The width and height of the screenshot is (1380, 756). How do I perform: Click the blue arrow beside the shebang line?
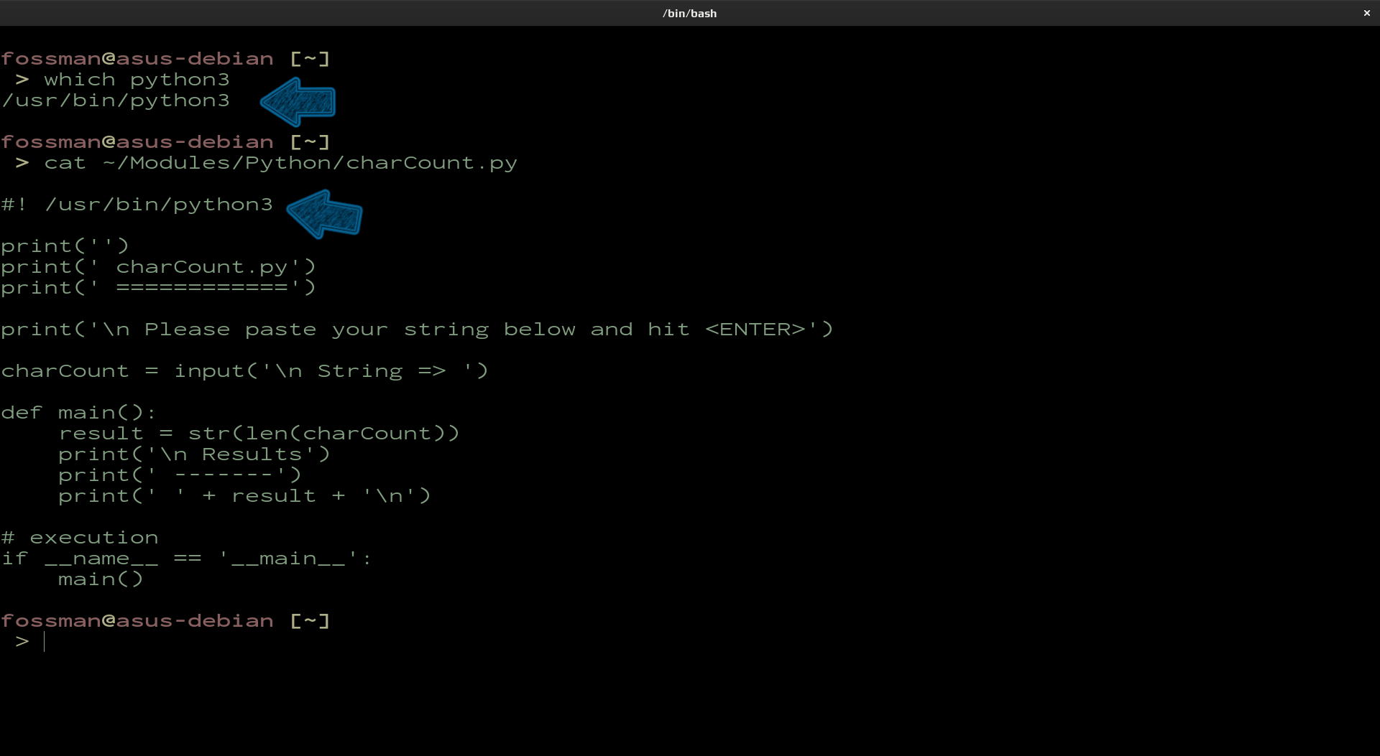click(x=325, y=214)
